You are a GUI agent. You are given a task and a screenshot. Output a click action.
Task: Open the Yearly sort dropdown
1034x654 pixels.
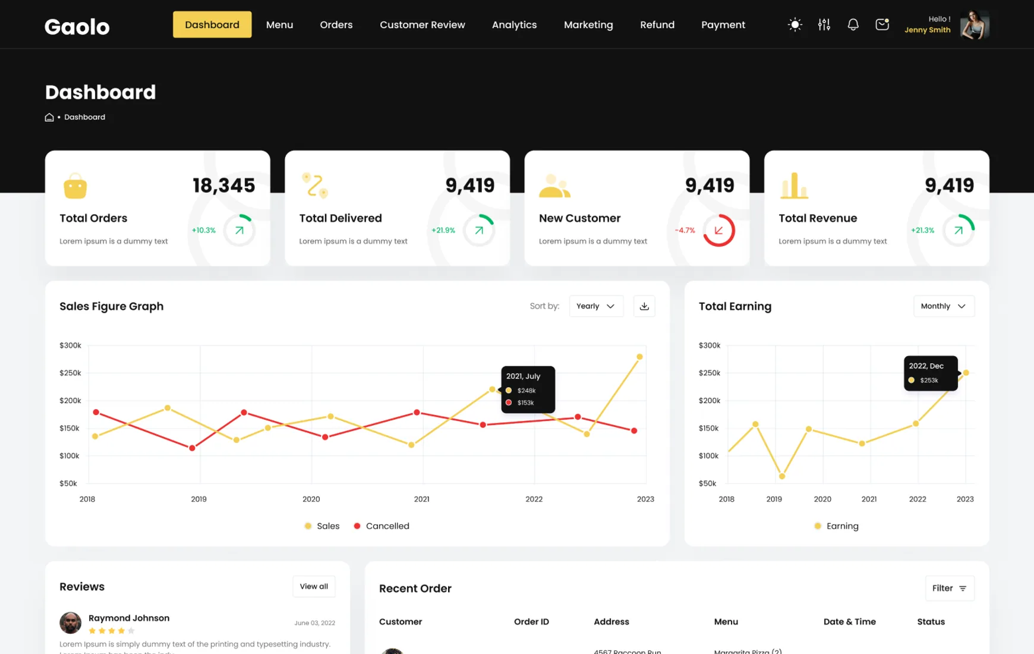[x=596, y=306]
